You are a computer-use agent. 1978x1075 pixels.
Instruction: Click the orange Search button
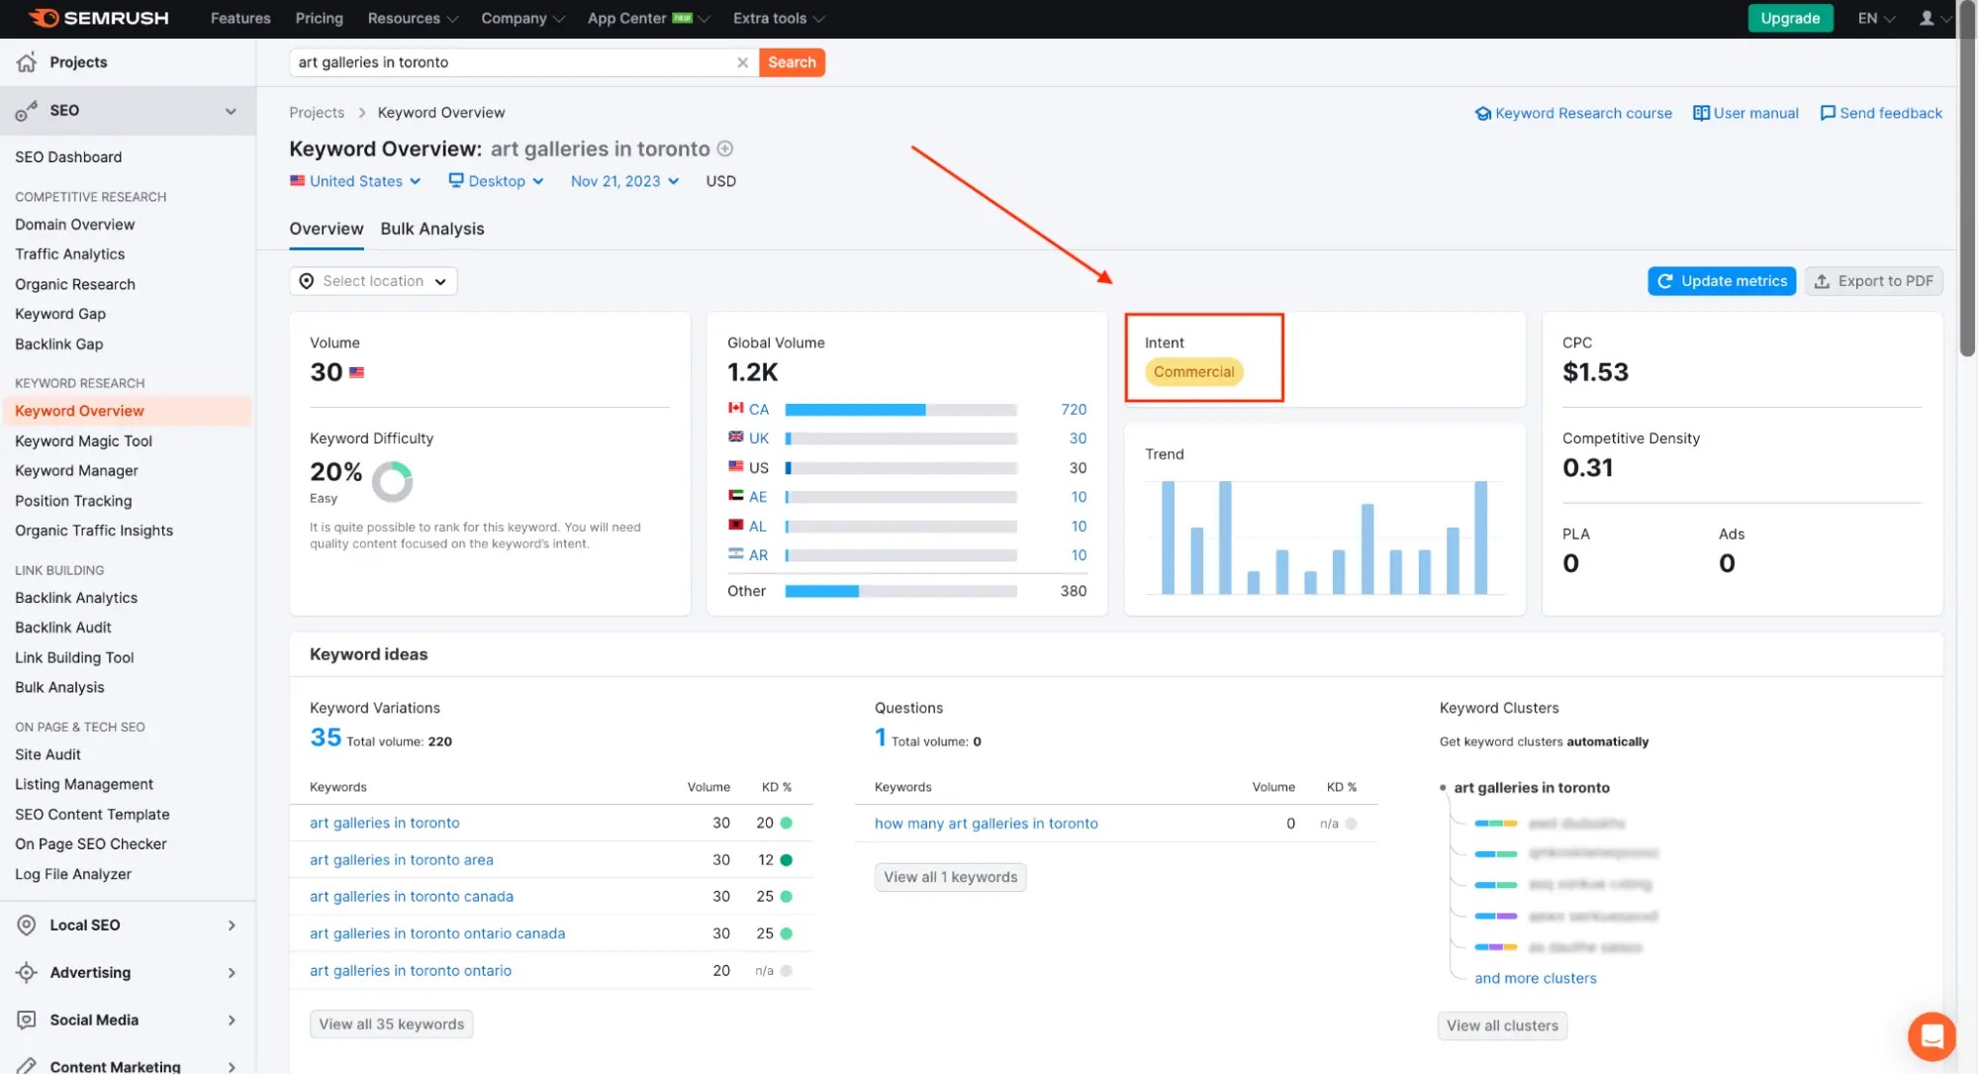[792, 62]
